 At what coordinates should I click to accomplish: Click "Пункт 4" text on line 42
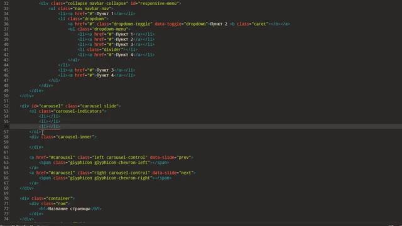(x=124, y=55)
